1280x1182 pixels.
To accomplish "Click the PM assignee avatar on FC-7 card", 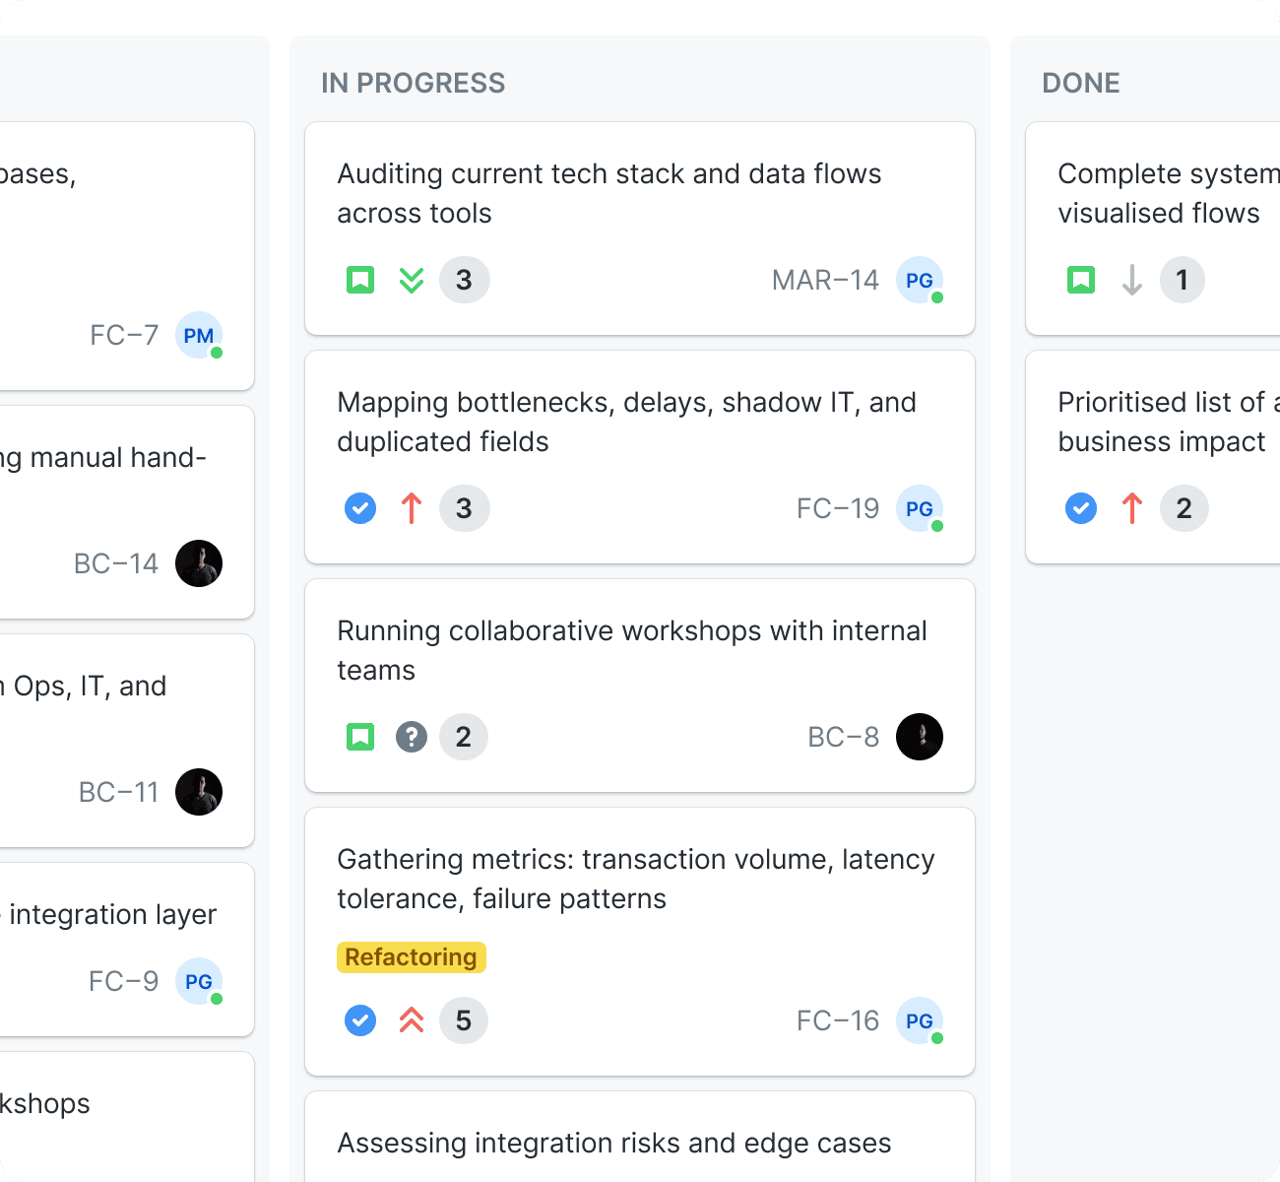I will pyautogui.click(x=199, y=335).
